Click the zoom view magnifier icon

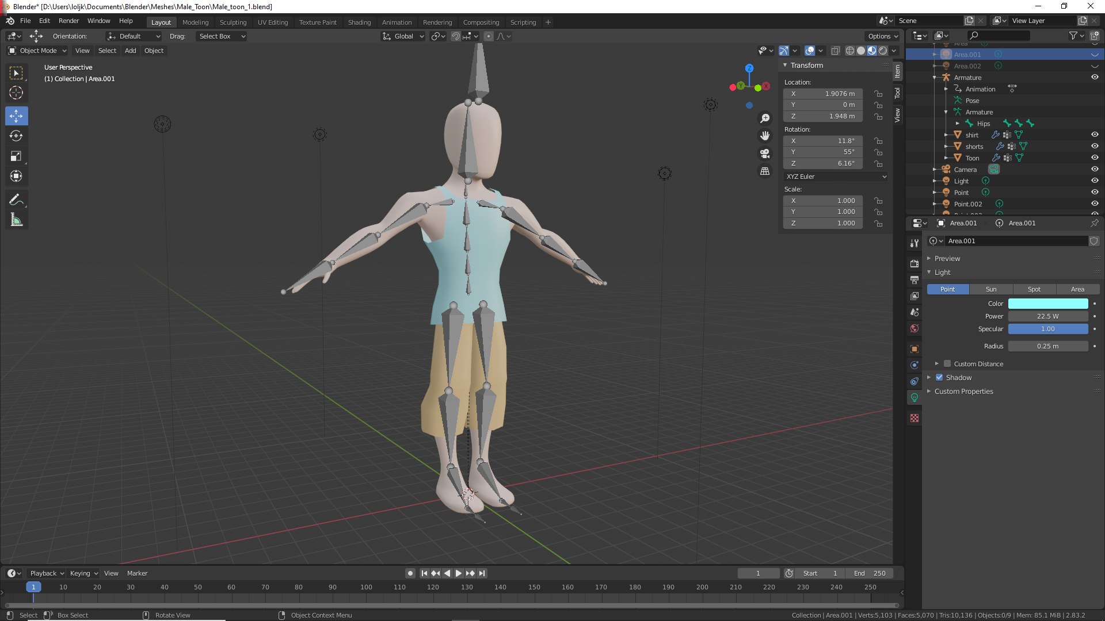click(765, 118)
